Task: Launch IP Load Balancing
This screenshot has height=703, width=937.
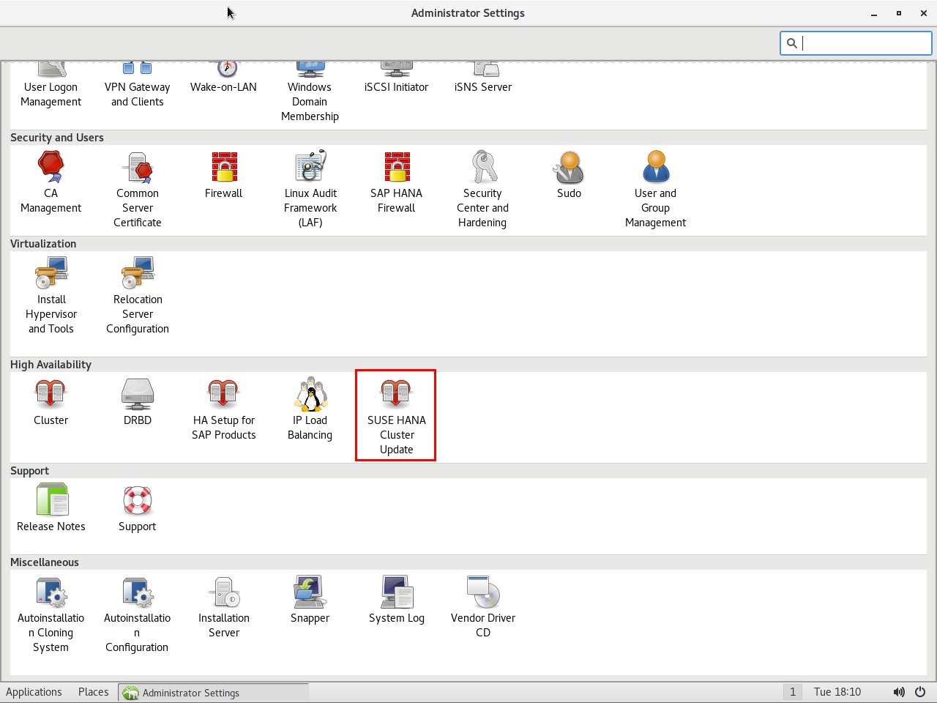Action: [x=310, y=409]
